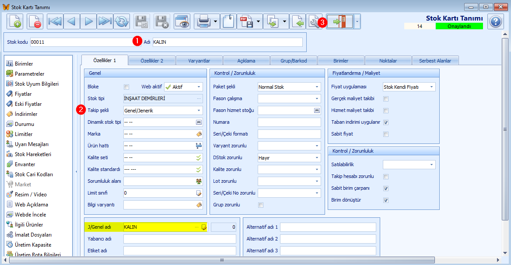
Task: Enable Takip hesabı zorunlu checkbox
Action: [386, 177]
